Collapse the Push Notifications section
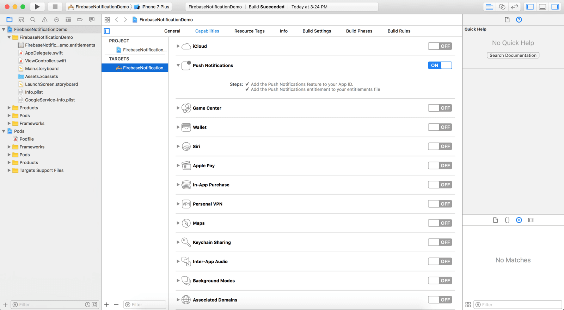 (178, 65)
